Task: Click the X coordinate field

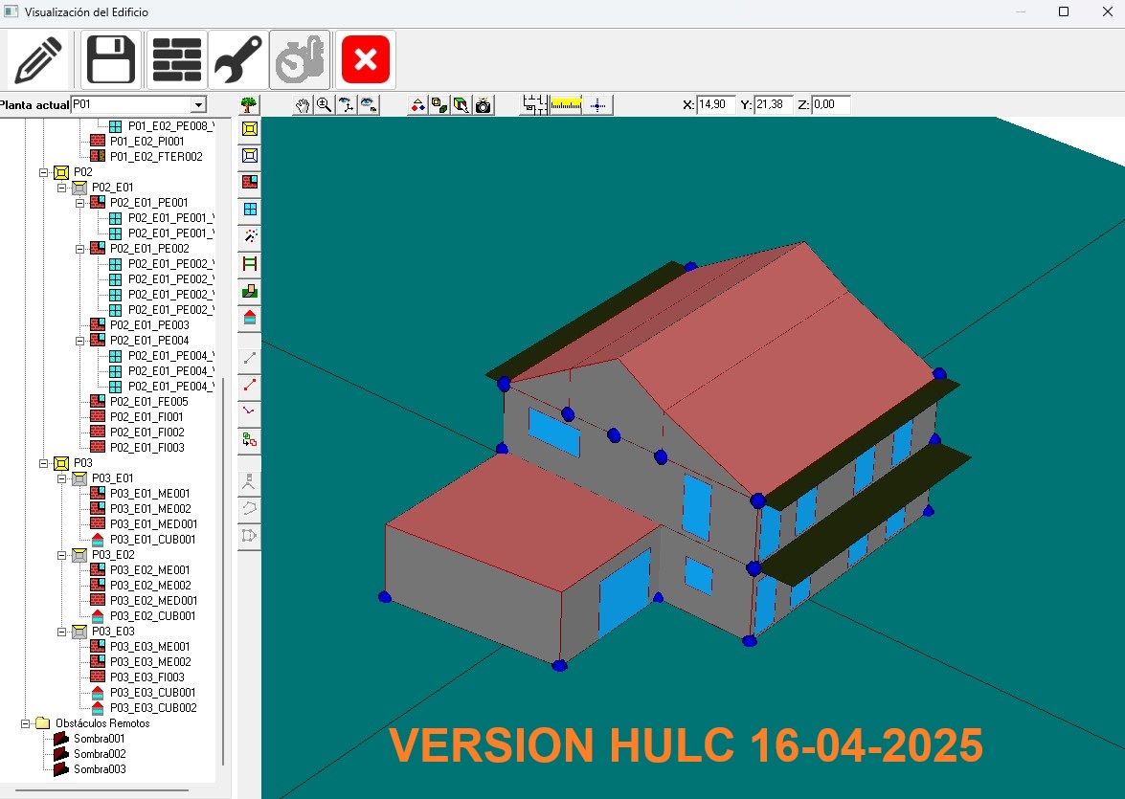Action: pyautogui.click(x=716, y=104)
